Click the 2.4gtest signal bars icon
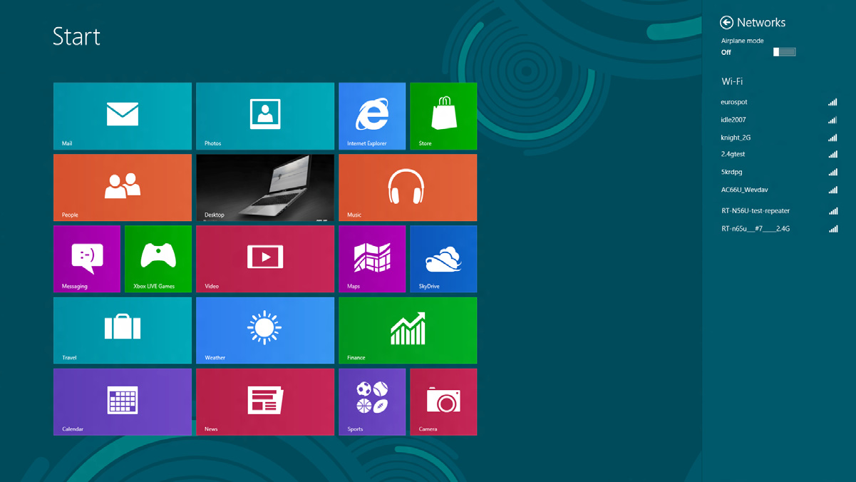This screenshot has width=856, height=482. point(832,154)
